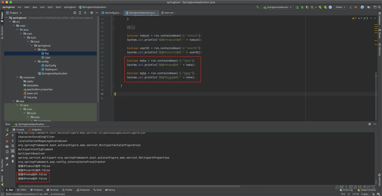This screenshot has width=382, height=196.
Task: Clear console with the trash icon
Action: (x=13, y=161)
